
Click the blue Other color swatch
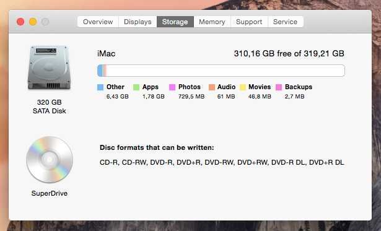[x=100, y=87]
